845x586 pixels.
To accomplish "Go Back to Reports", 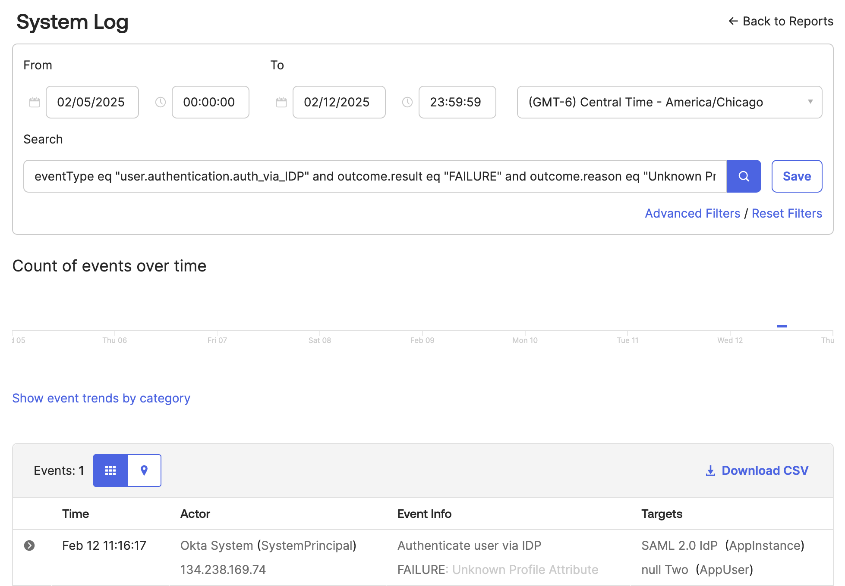I will 781,21.
